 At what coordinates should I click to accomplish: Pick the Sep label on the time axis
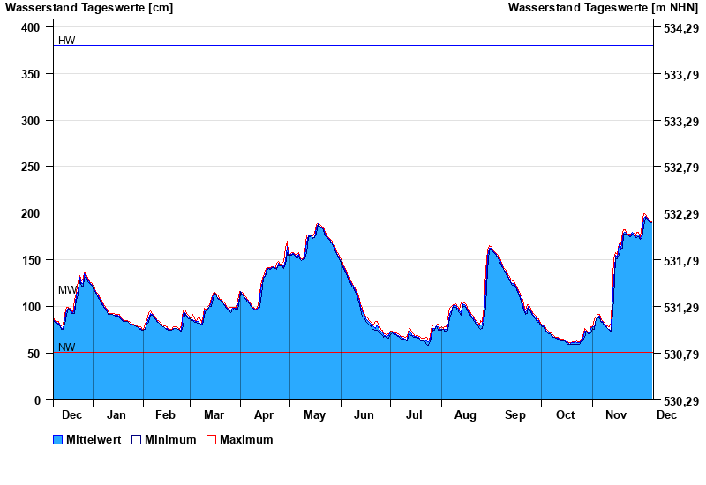coord(515,414)
